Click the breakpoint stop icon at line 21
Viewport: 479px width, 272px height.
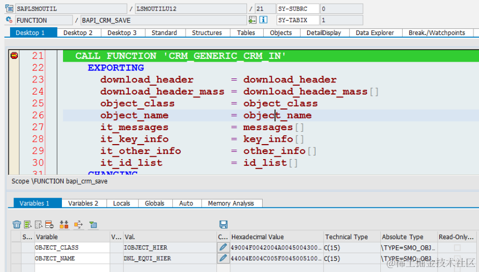(14, 56)
